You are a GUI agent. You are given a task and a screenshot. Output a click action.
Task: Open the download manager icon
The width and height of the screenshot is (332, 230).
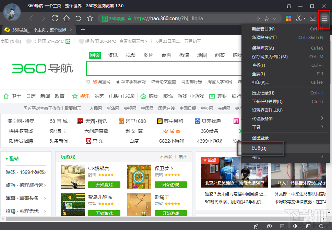pos(312,18)
